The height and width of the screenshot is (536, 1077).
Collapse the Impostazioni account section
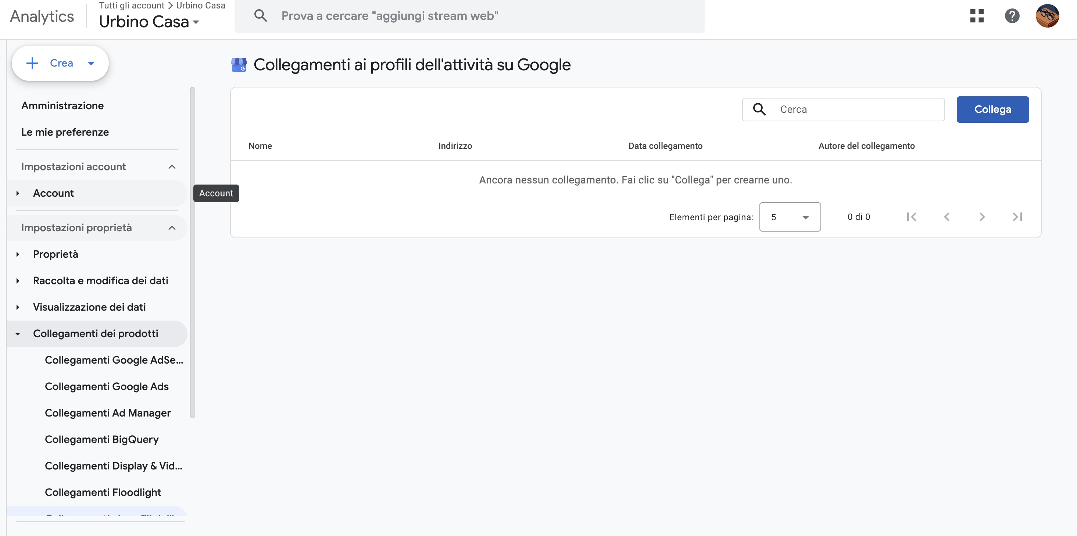pos(172,167)
